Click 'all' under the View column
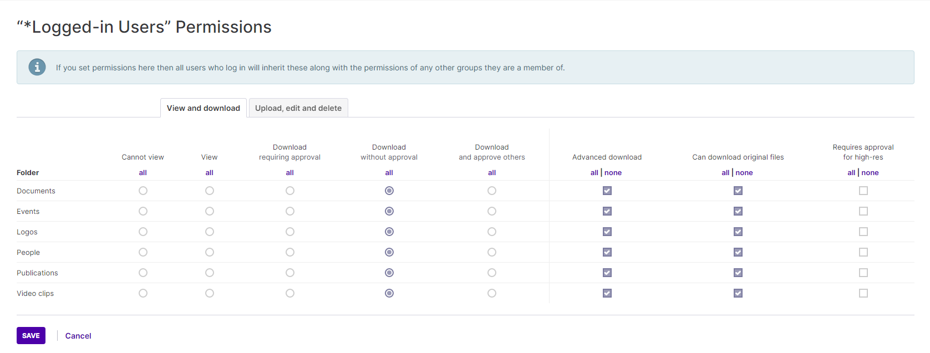The image size is (930, 353). pos(209,173)
